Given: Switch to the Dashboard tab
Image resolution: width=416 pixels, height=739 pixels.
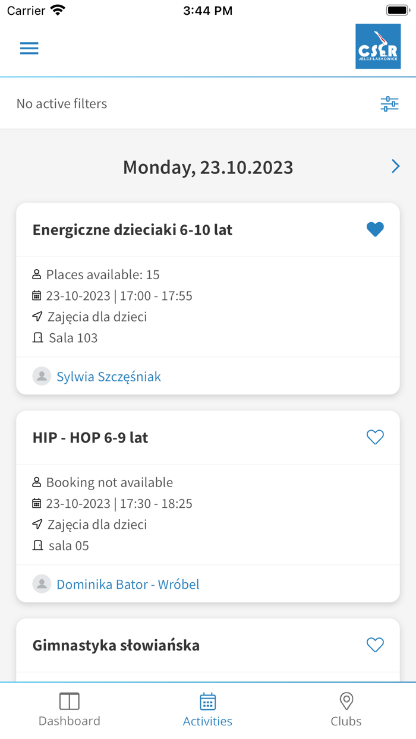Looking at the screenshot, I should point(70,710).
